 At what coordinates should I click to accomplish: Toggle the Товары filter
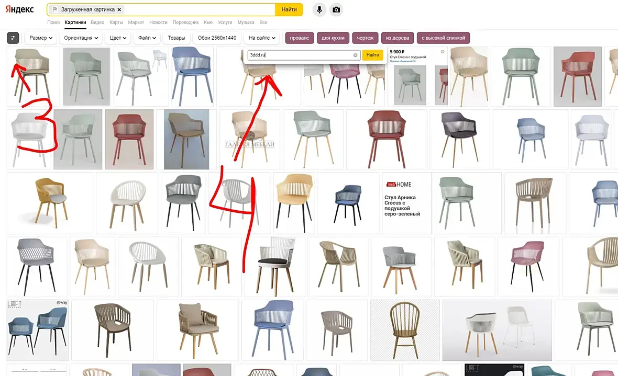[176, 38]
